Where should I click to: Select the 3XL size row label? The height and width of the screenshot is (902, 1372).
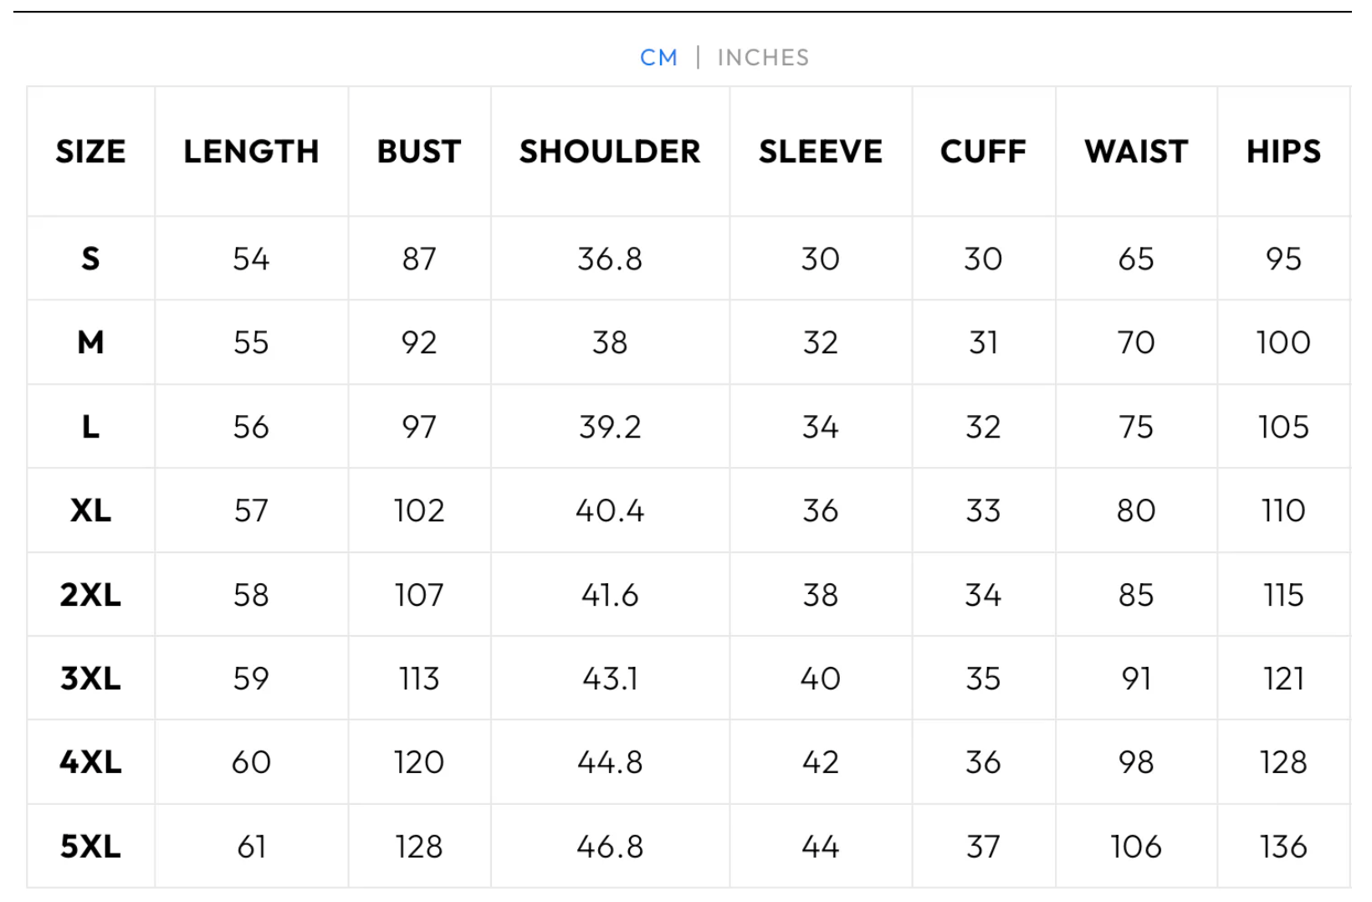[90, 679]
